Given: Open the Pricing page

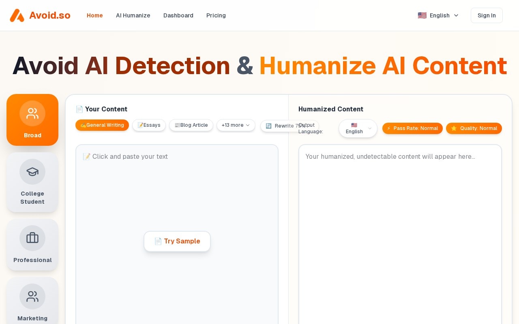Looking at the screenshot, I should (216, 15).
